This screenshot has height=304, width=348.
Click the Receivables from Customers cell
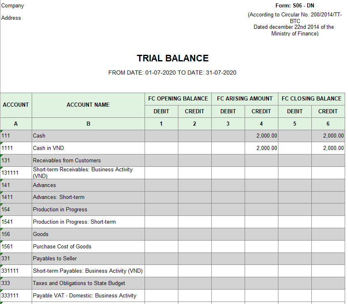pyautogui.click(x=88, y=161)
